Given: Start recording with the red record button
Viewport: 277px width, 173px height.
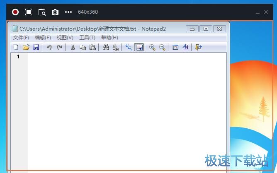Looking at the screenshot, I should coord(15,12).
